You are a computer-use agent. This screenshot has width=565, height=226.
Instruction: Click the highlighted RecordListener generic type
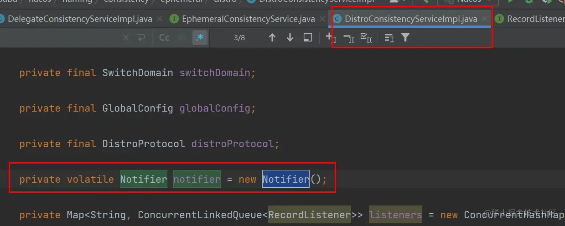click(x=310, y=215)
